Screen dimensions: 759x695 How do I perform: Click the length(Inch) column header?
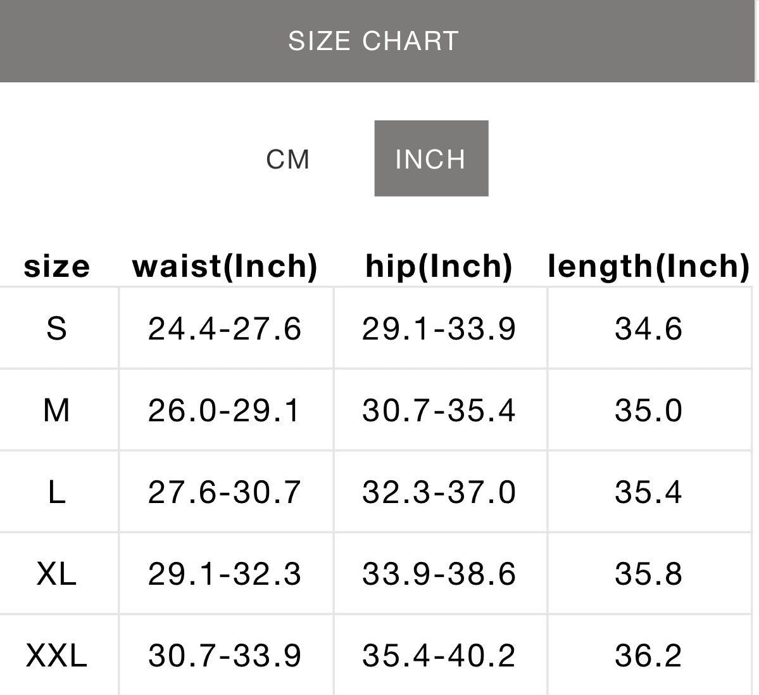[649, 266]
